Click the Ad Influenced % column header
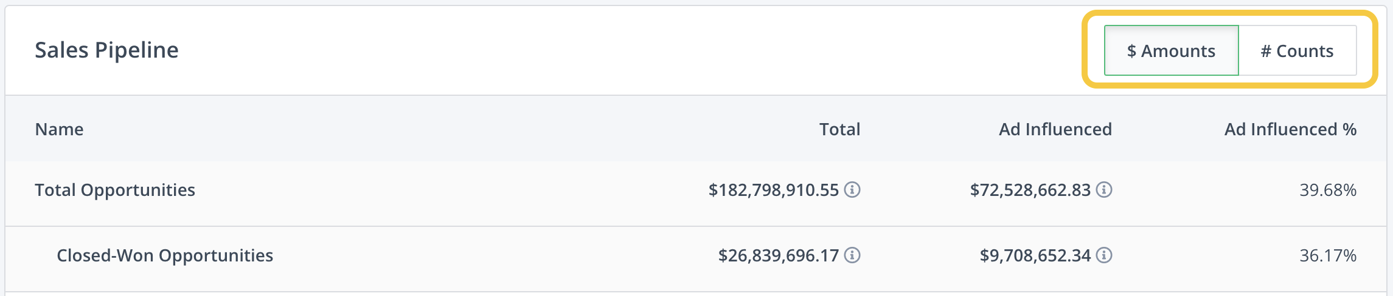 pyautogui.click(x=1290, y=129)
